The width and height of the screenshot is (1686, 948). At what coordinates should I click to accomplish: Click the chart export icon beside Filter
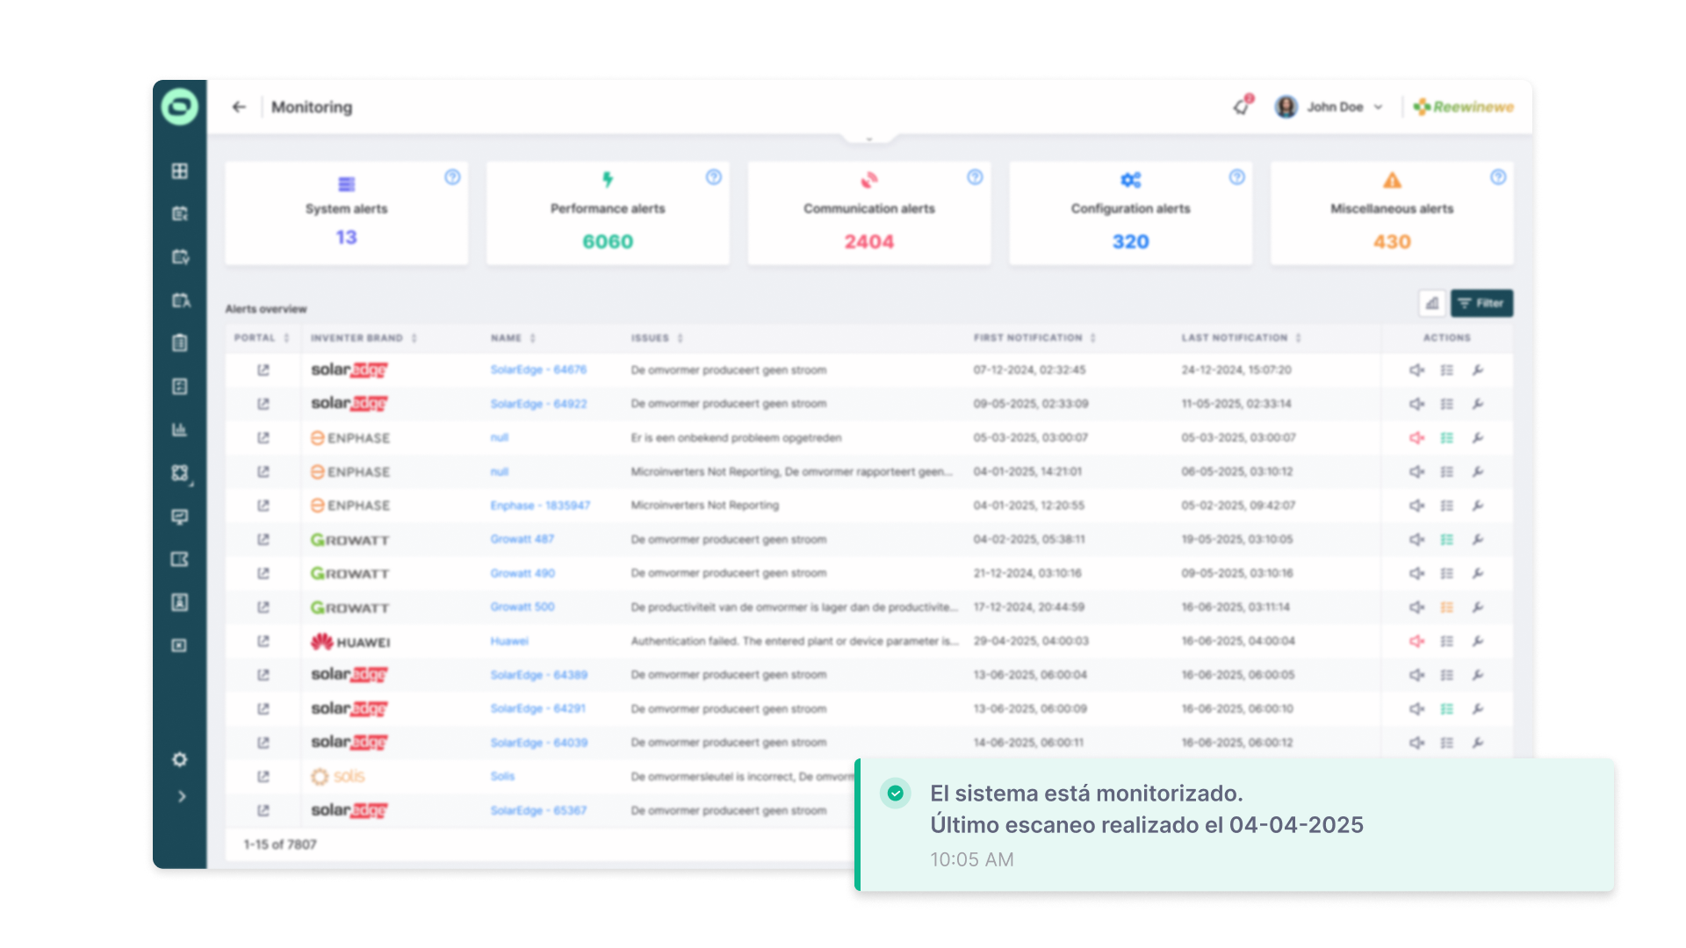click(1432, 304)
